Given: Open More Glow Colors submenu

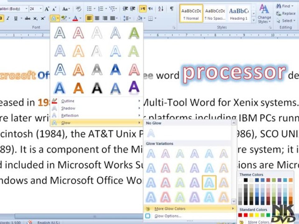Looking at the screenshot, I should [x=190, y=209].
